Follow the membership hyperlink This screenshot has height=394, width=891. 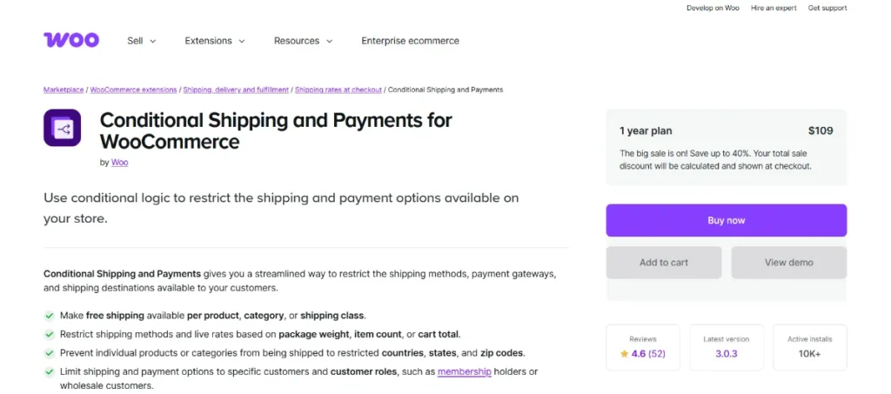pos(465,372)
